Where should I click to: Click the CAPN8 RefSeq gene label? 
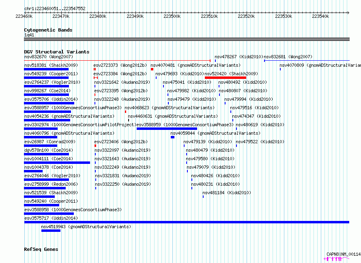[344, 254]
